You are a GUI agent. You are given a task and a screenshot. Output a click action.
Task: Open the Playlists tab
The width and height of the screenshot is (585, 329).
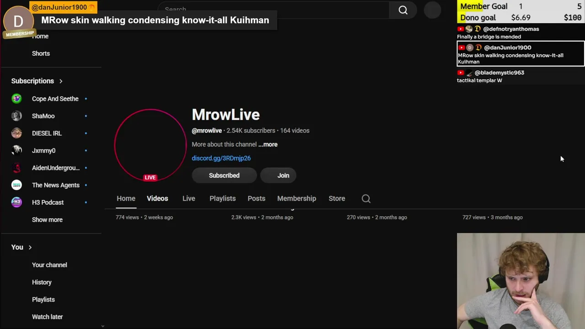coord(223,198)
